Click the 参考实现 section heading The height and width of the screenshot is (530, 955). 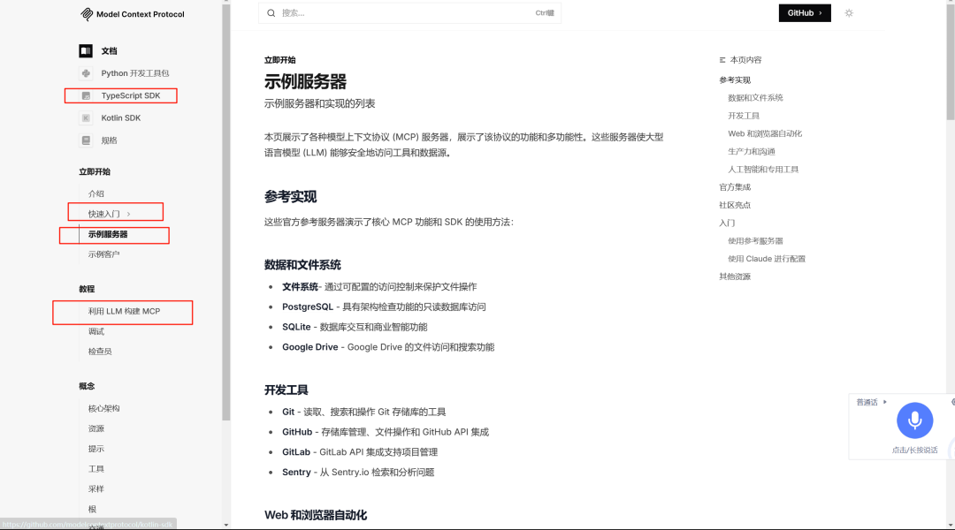291,197
